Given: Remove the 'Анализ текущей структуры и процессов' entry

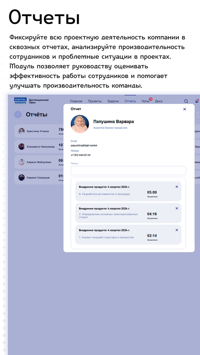Looking at the screenshot, I should pyautogui.click(x=177, y=230).
